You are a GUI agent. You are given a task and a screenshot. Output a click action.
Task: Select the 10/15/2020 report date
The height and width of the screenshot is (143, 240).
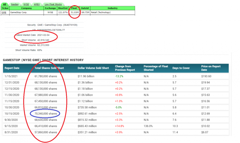pos(12,114)
